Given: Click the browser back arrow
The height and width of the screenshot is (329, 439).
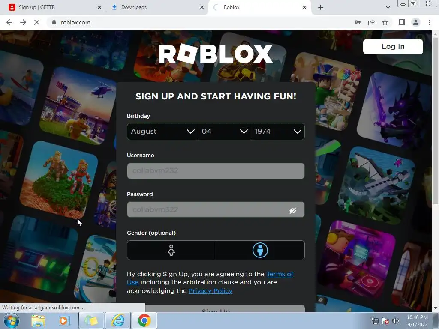Looking at the screenshot, I should pyautogui.click(x=9, y=22).
